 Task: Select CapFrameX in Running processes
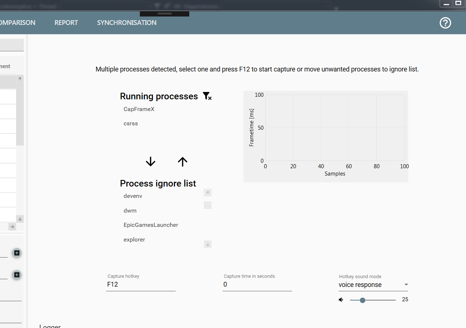point(139,109)
